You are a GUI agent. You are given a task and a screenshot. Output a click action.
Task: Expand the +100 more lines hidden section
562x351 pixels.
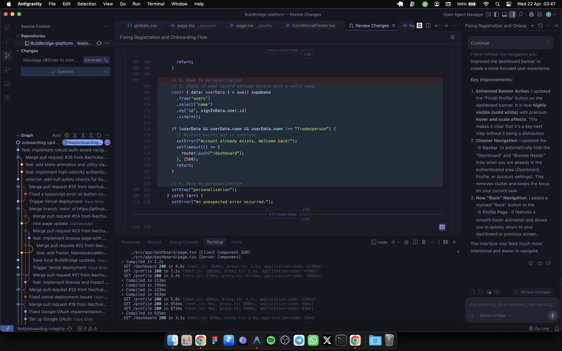pos(282,50)
